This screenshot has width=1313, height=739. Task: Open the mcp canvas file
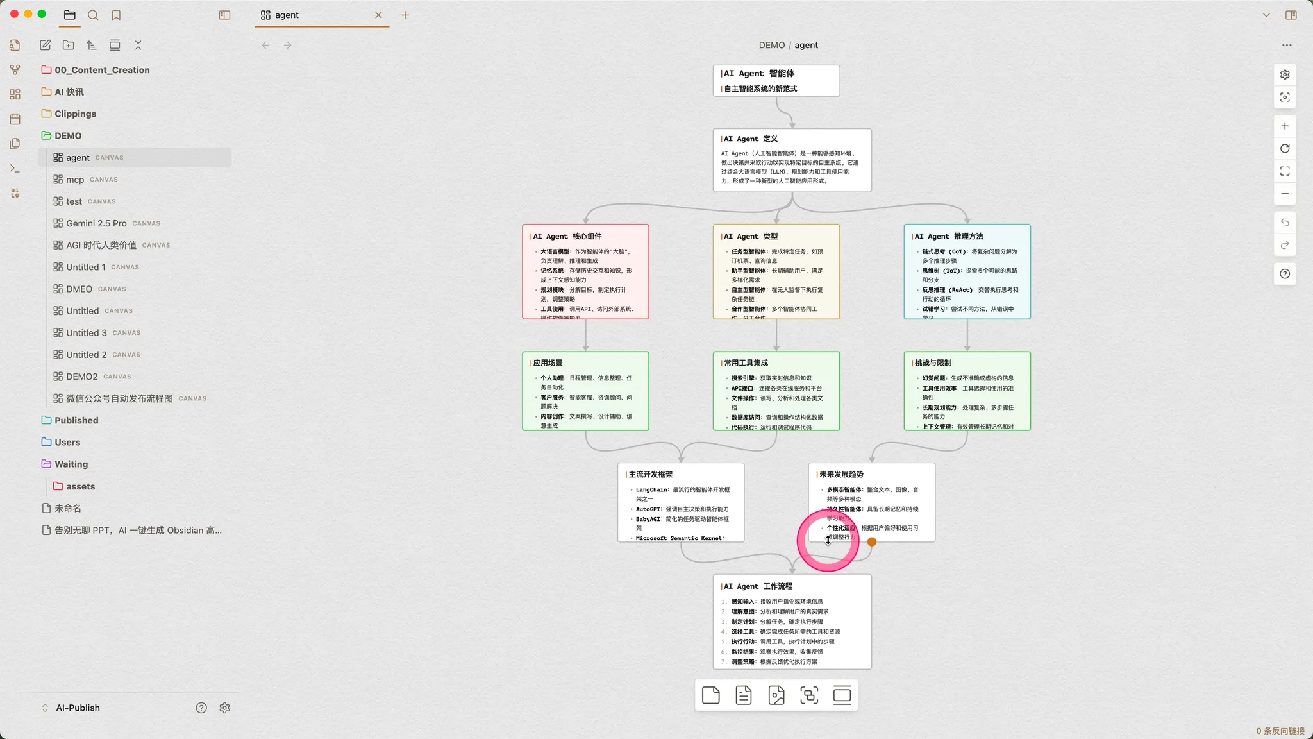coord(75,180)
